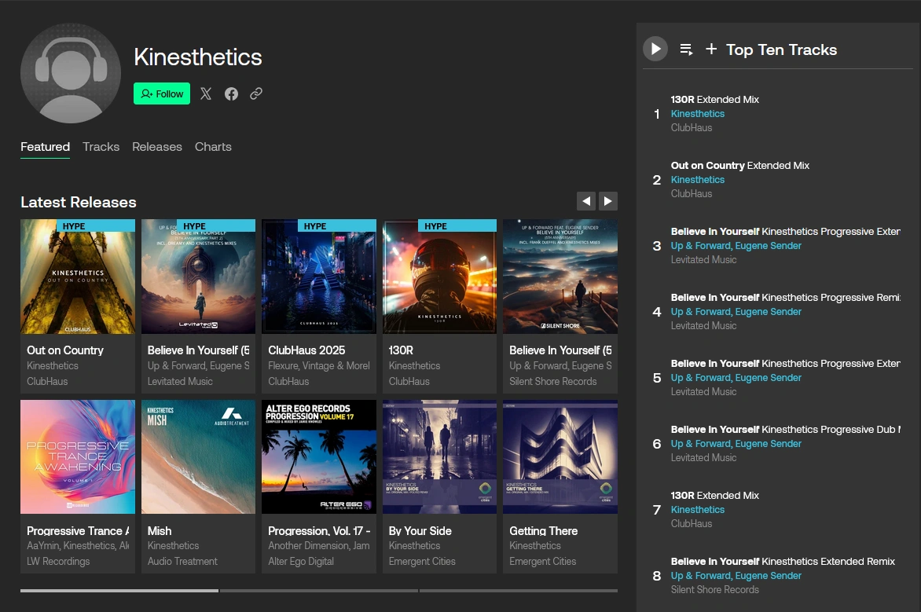Open Kinesthetics Facebook page
The height and width of the screenshot is (612, 921).
coord(231,93)
